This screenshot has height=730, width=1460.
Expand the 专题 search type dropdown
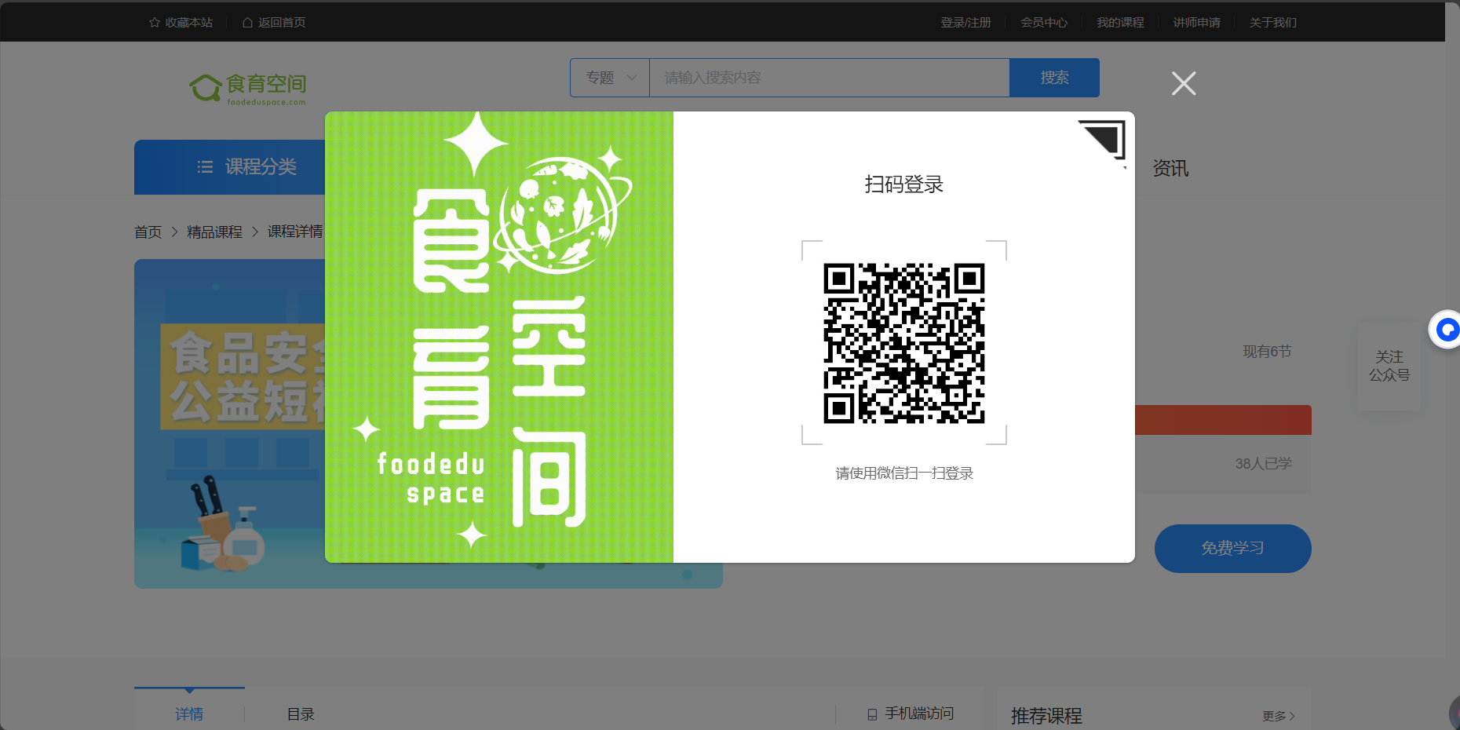(610, 78)
